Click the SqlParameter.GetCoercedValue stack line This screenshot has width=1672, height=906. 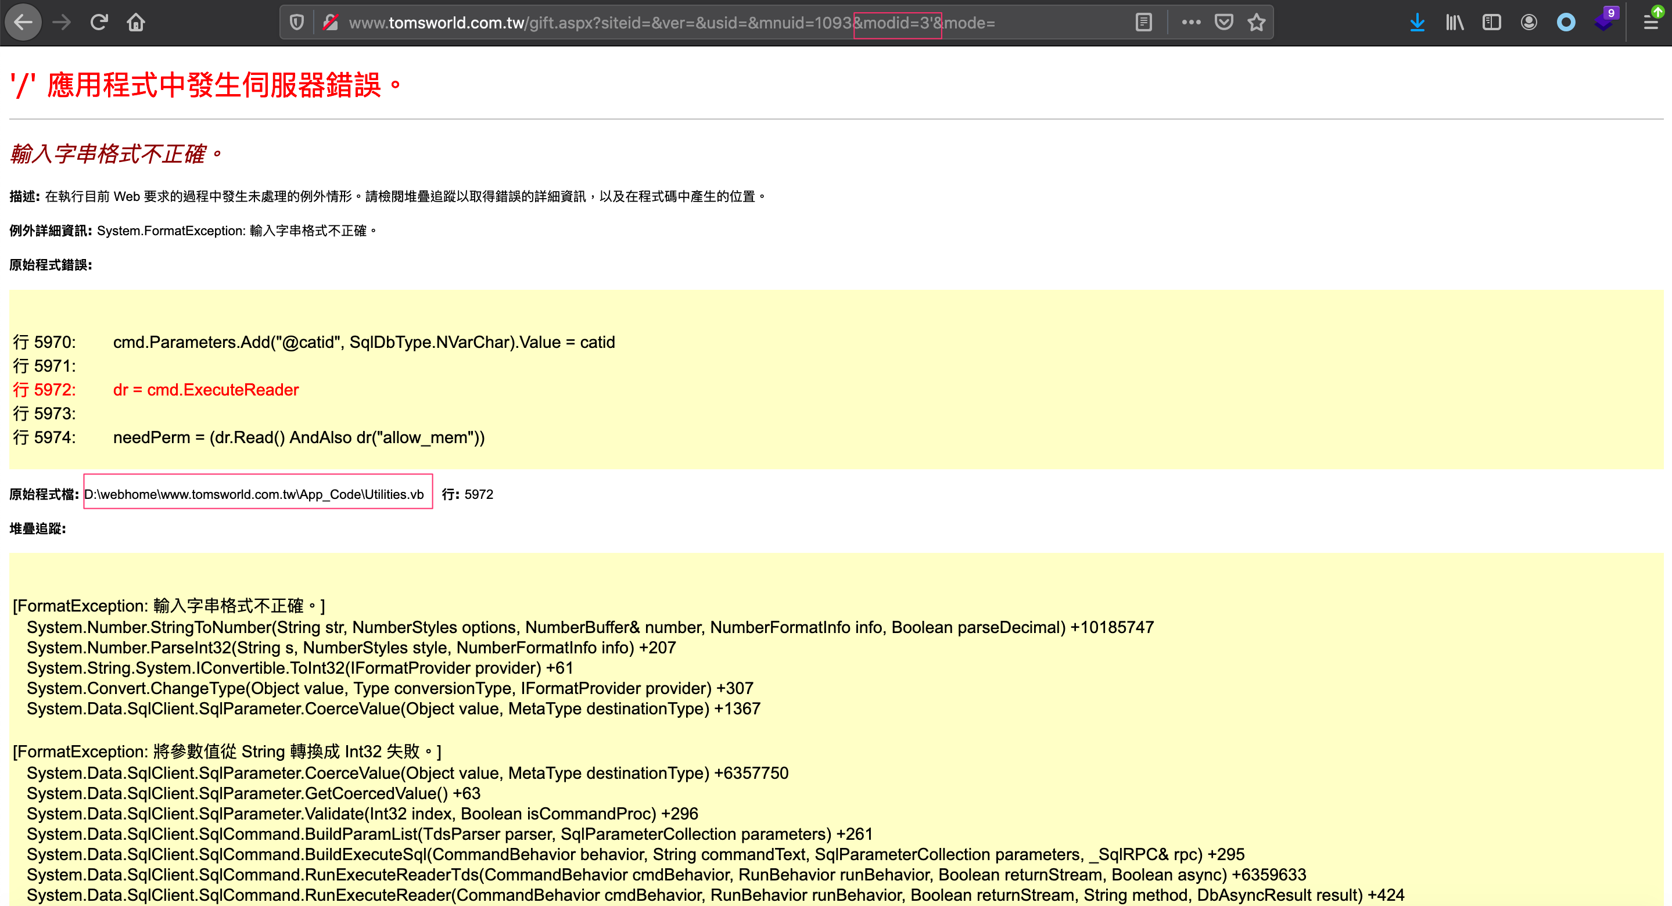click(x=254, y=793)
